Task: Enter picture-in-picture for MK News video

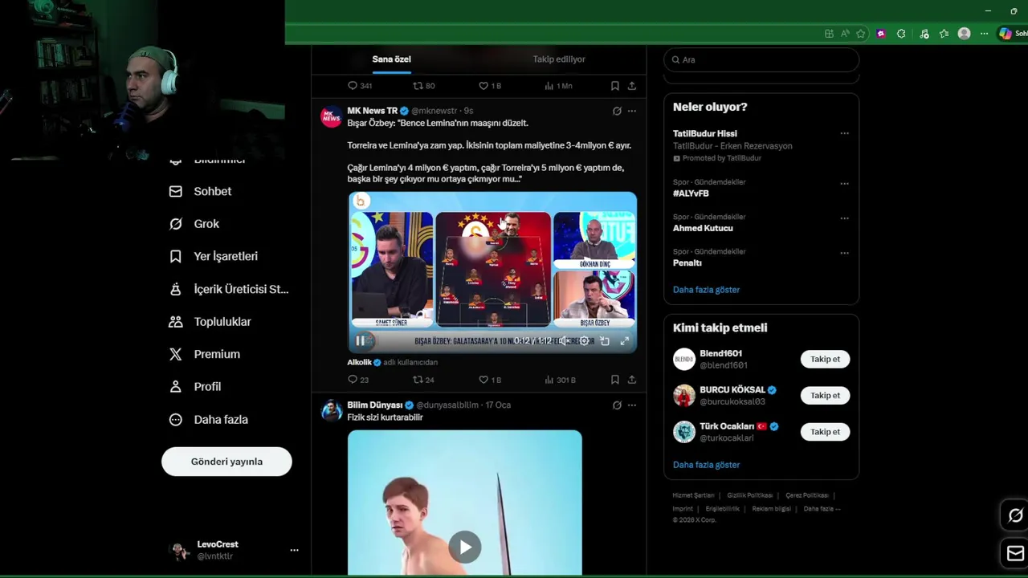Action: 605,341
